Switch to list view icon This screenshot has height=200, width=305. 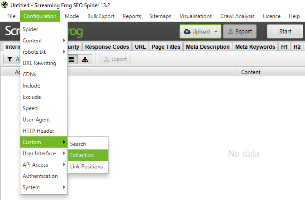click(x=71, y=59)
